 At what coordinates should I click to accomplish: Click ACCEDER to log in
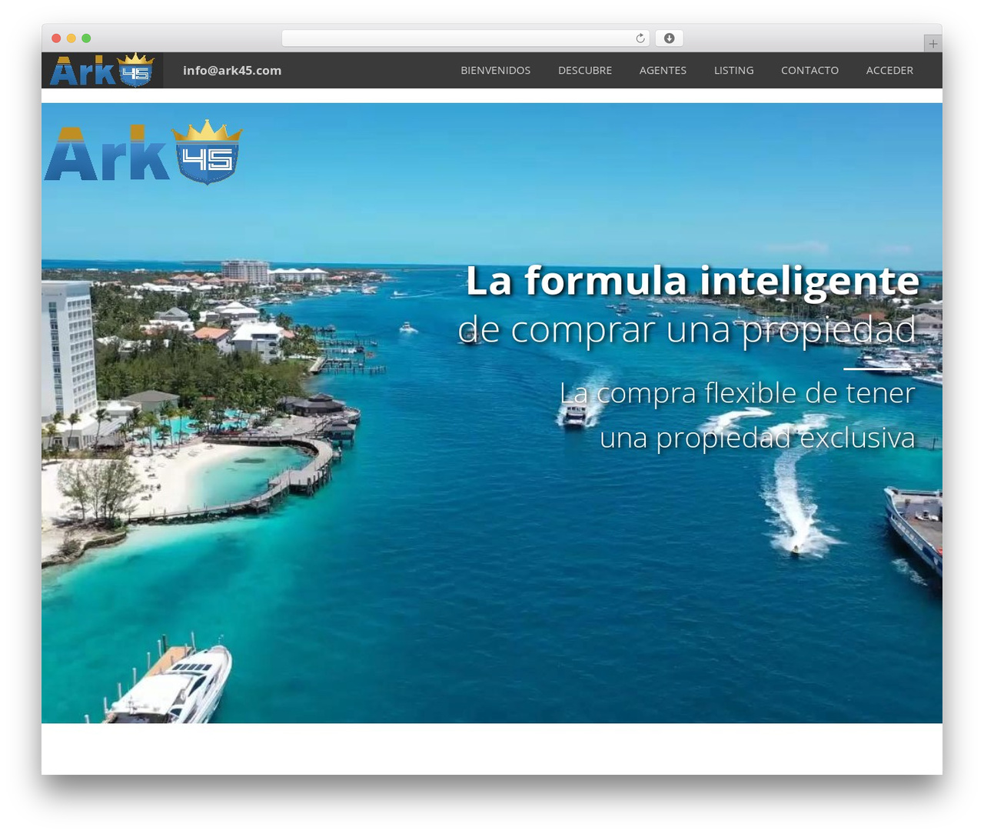(890, 70)
